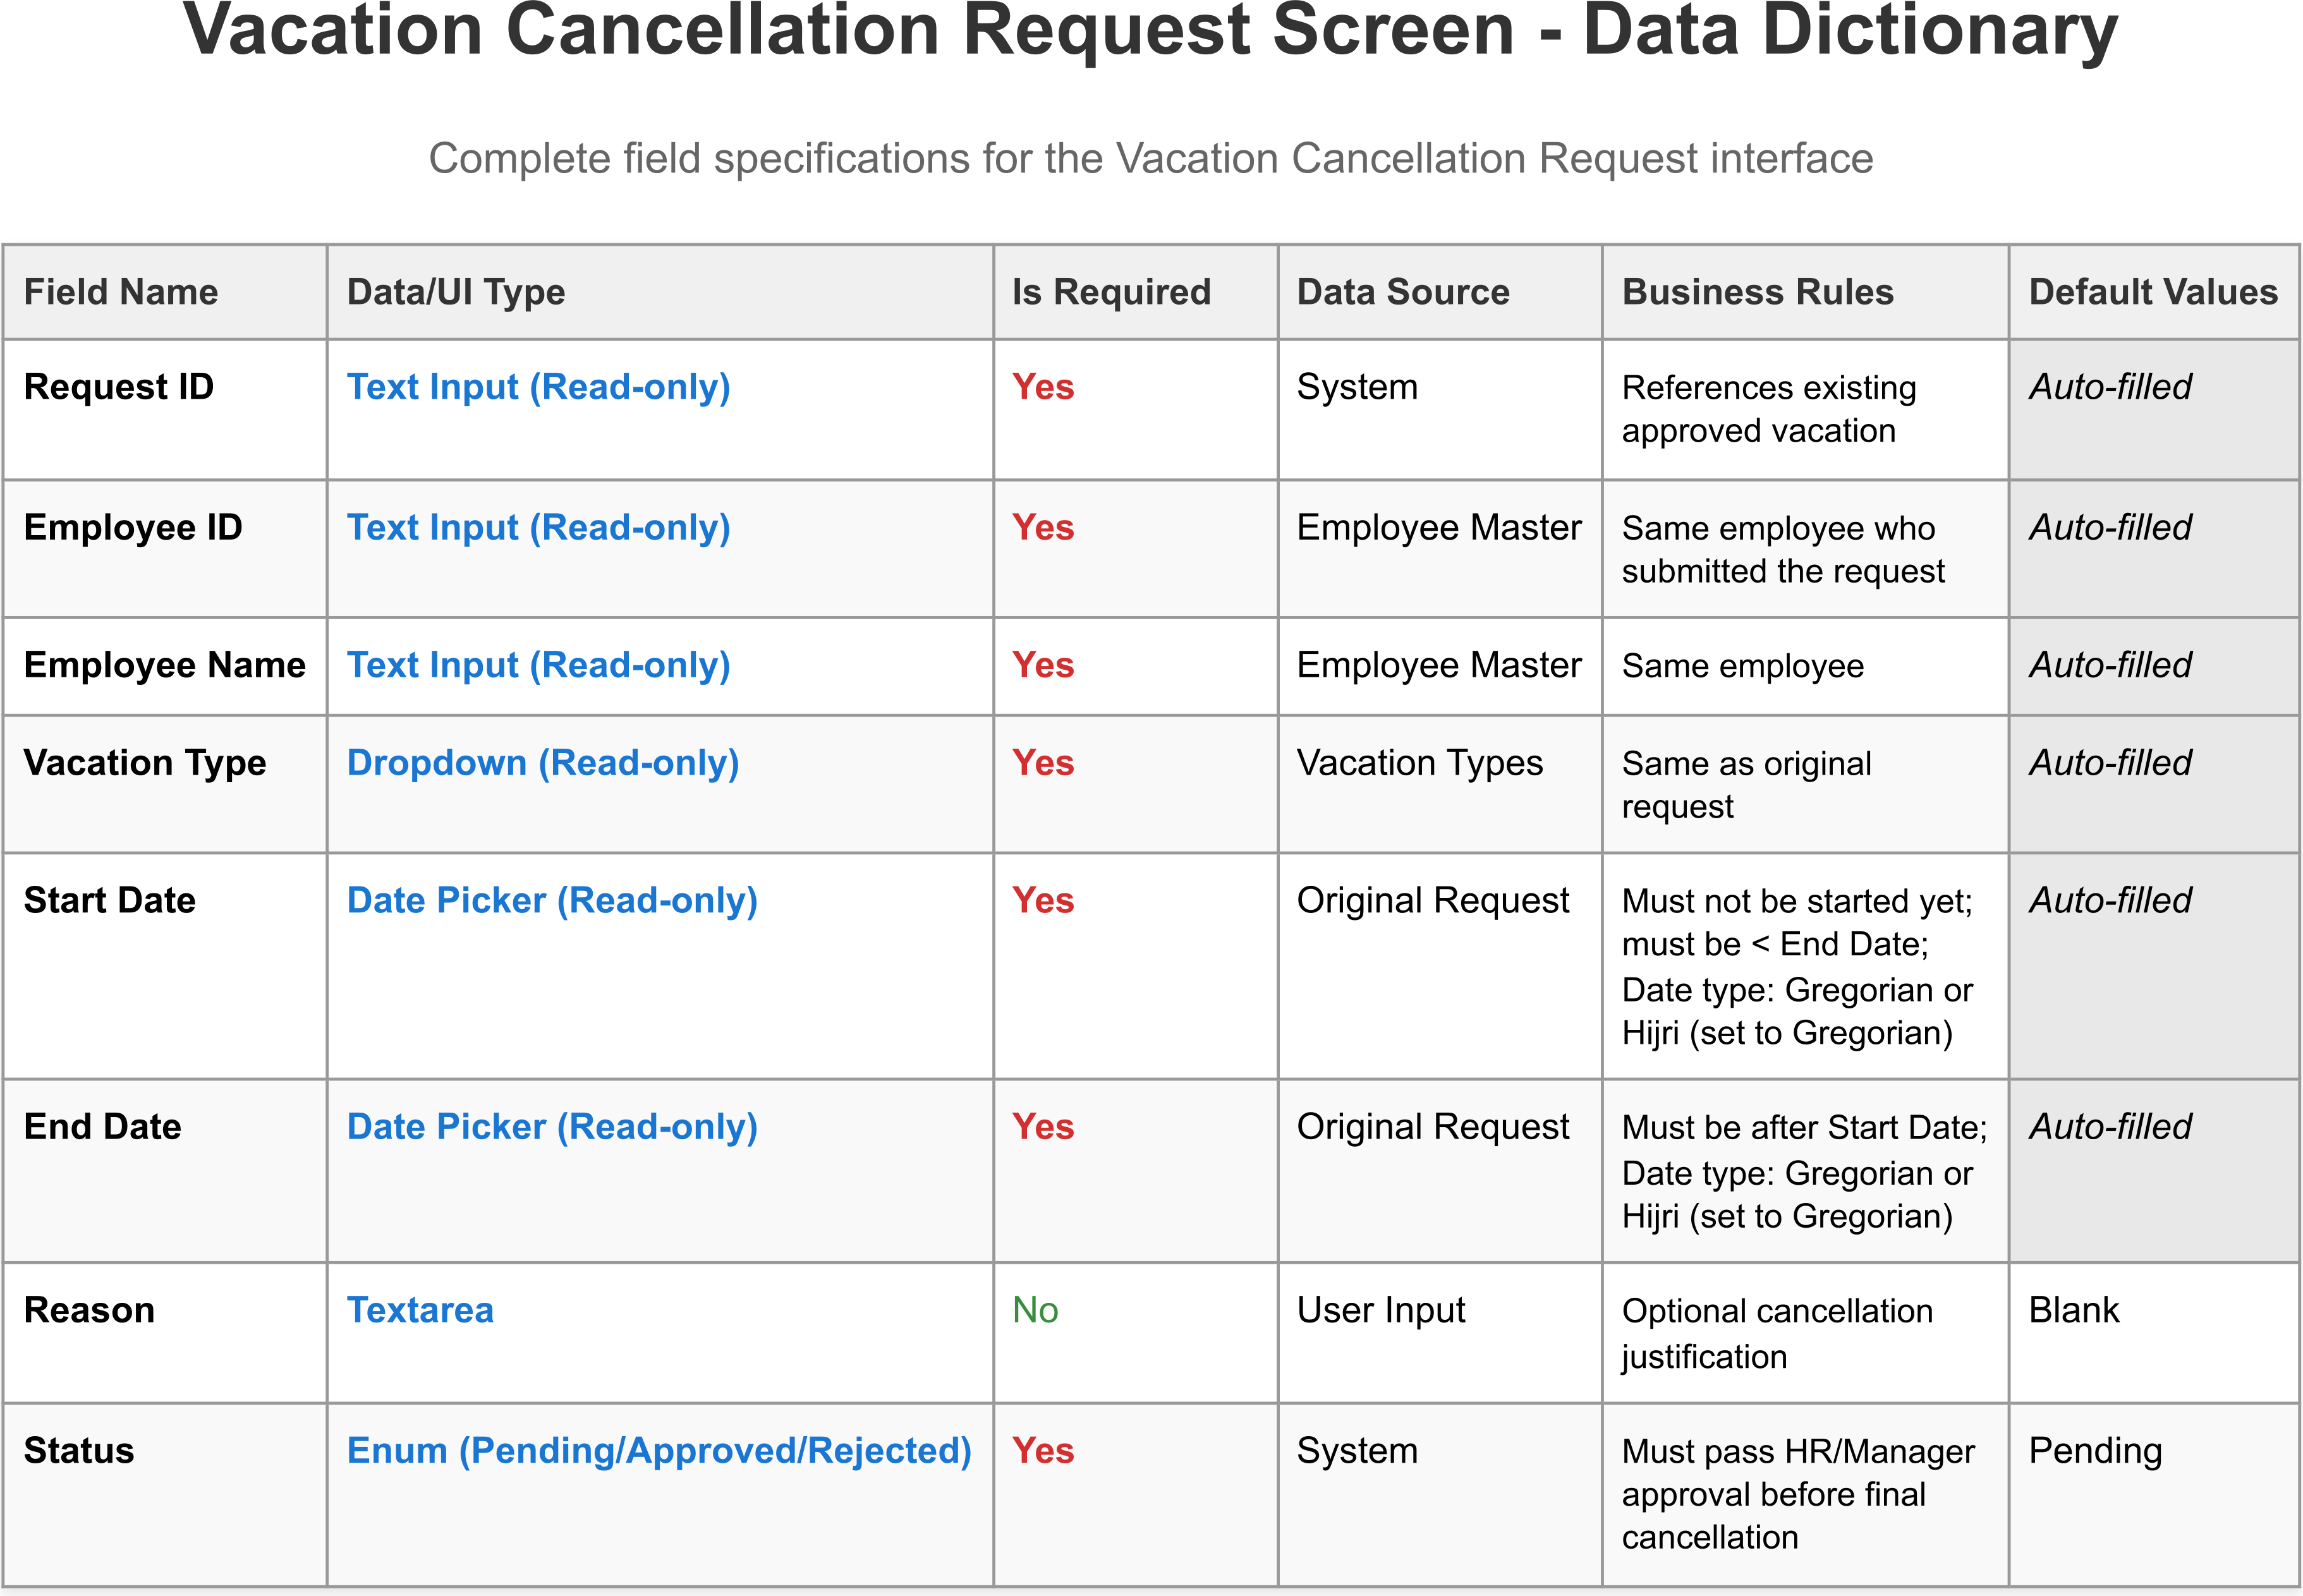
Task: Click the Request ID field name
Action: tap(118, 387)
